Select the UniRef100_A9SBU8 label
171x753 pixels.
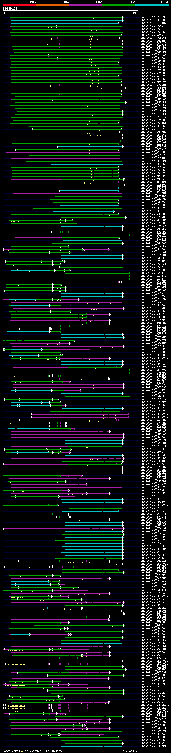[153, 88]
